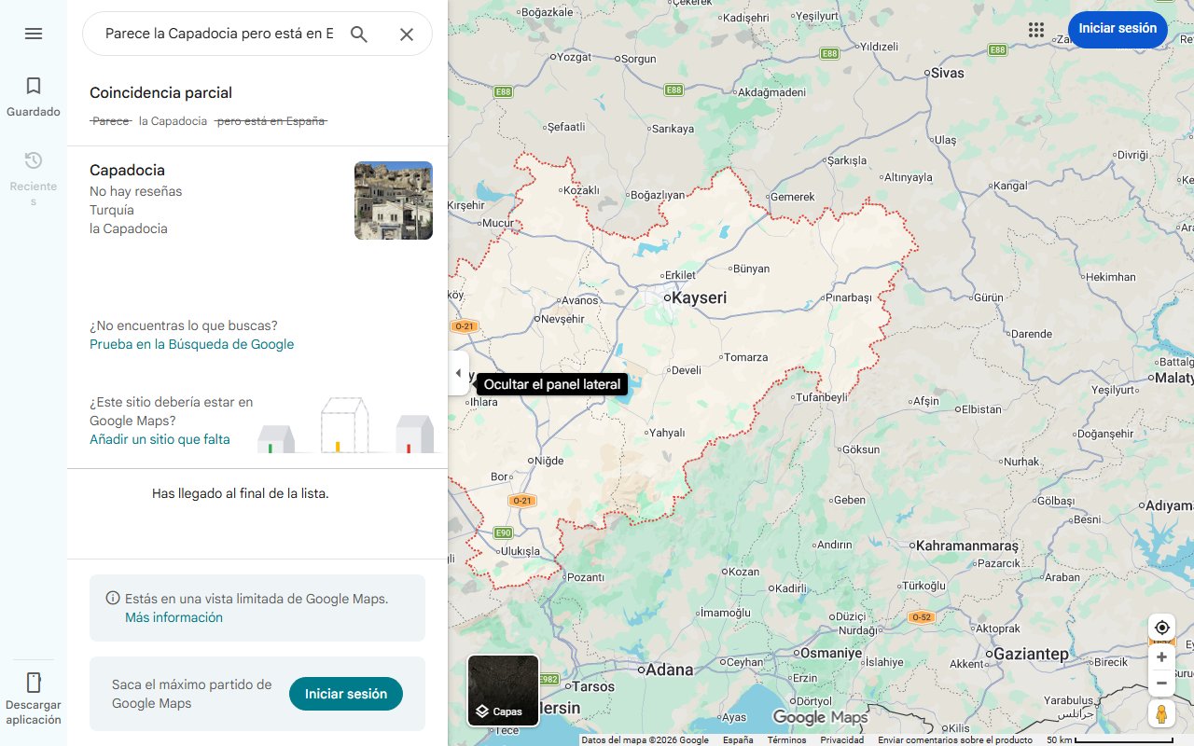Image resolution: width=1194 pixels, height=746 pixels.
Task: Open the Guardado saved places panel
Action: [x=34, y=94]
